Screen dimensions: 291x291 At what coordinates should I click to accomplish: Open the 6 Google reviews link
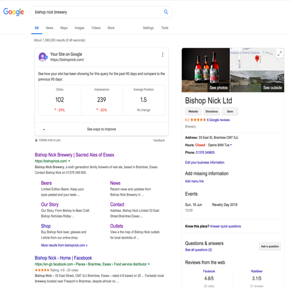point(218,120)
